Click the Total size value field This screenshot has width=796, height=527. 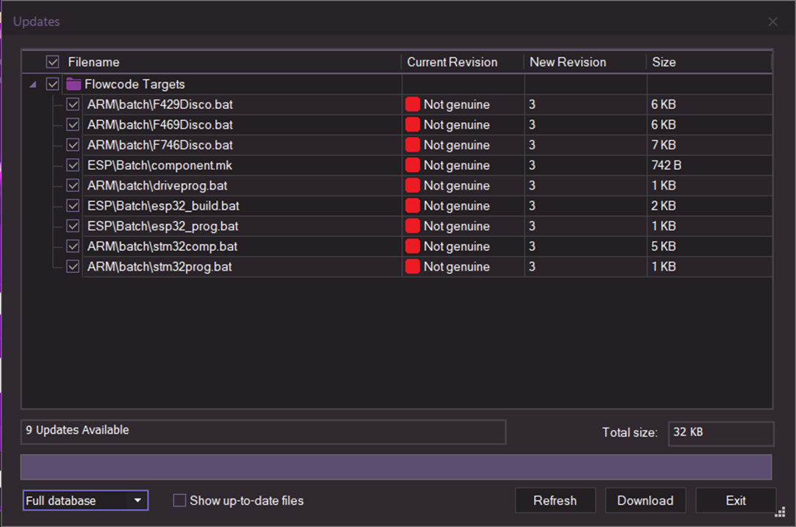click(x=721, y=433)
